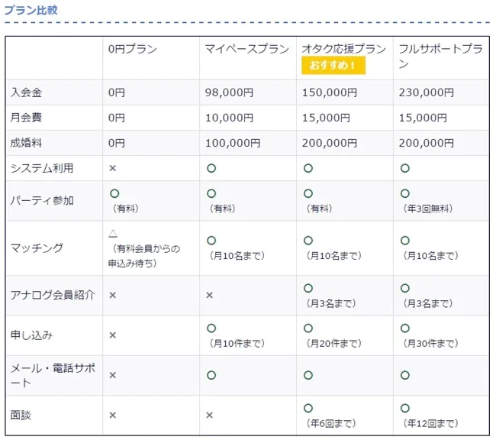Click マイペースプラン circle in システム利用 row

(x=211, y=168)
